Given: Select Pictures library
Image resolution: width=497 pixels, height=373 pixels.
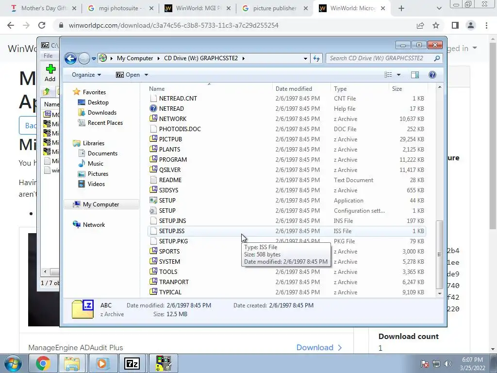Looking at the screenshot, I should [x=98, y=174].
